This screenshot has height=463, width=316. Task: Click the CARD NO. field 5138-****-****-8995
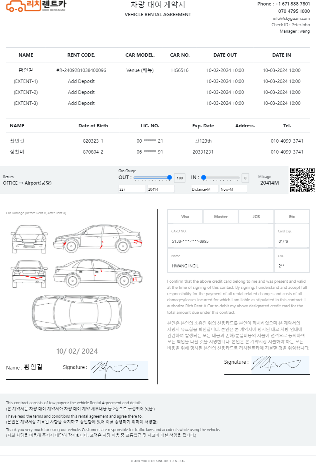(x=221, y=236)
